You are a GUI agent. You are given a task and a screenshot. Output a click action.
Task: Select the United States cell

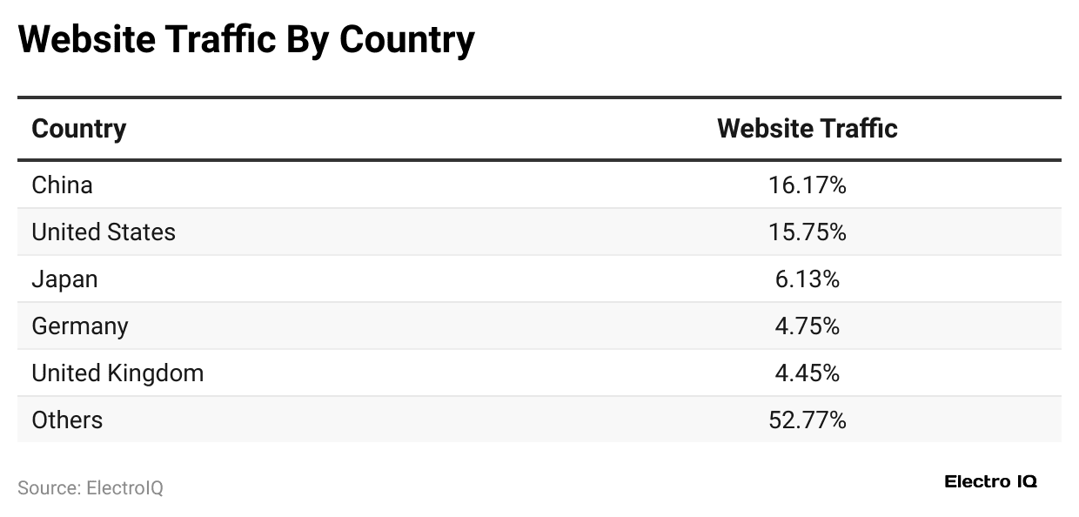(x=104, y=232)
